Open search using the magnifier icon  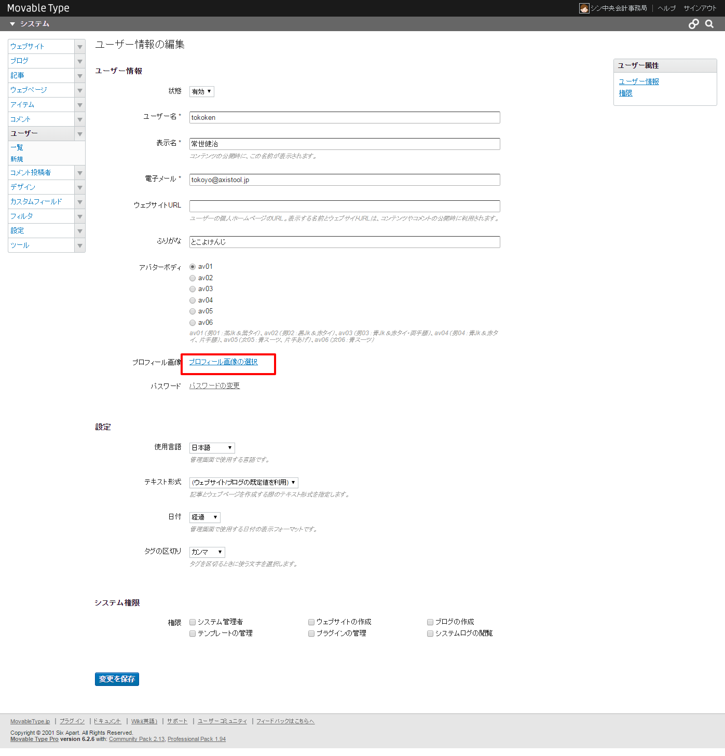pos(709,23)
